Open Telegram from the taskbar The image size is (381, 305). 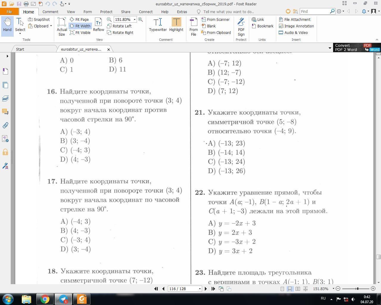63,299
